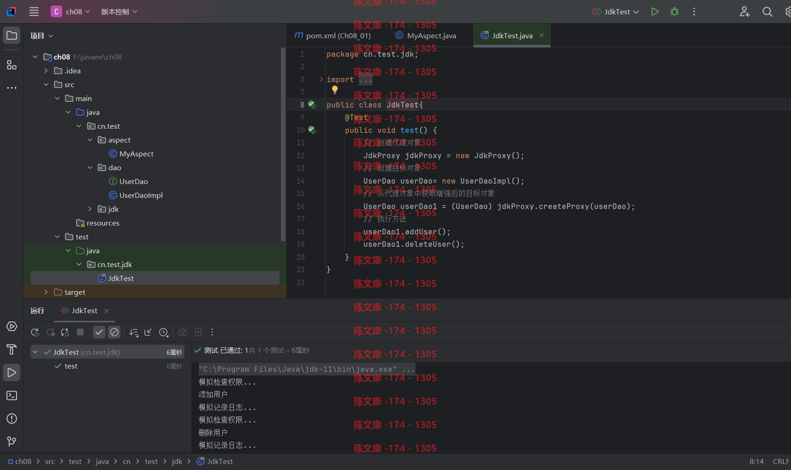Switch to MyAspect.java tab
Screen dimensions: 791x470
pos(426,36)
